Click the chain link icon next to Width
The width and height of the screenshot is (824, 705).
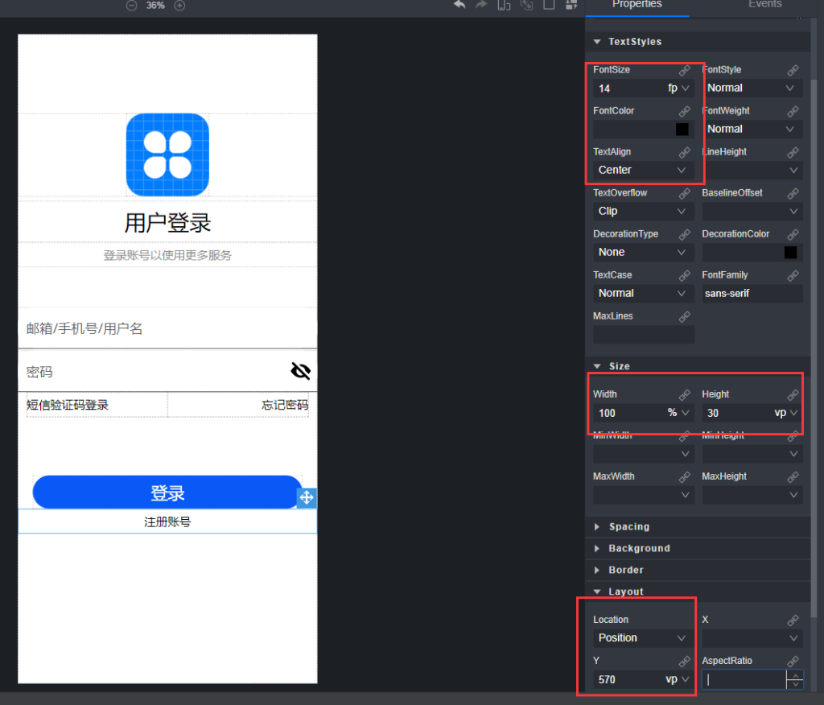point(685,394)
